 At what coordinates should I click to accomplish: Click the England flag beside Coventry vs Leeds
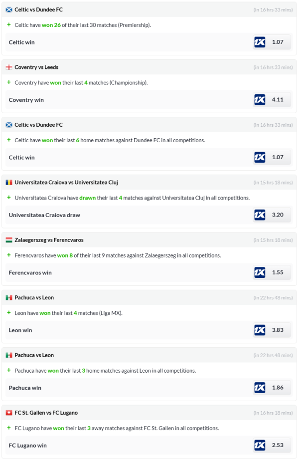click(9, 67)
